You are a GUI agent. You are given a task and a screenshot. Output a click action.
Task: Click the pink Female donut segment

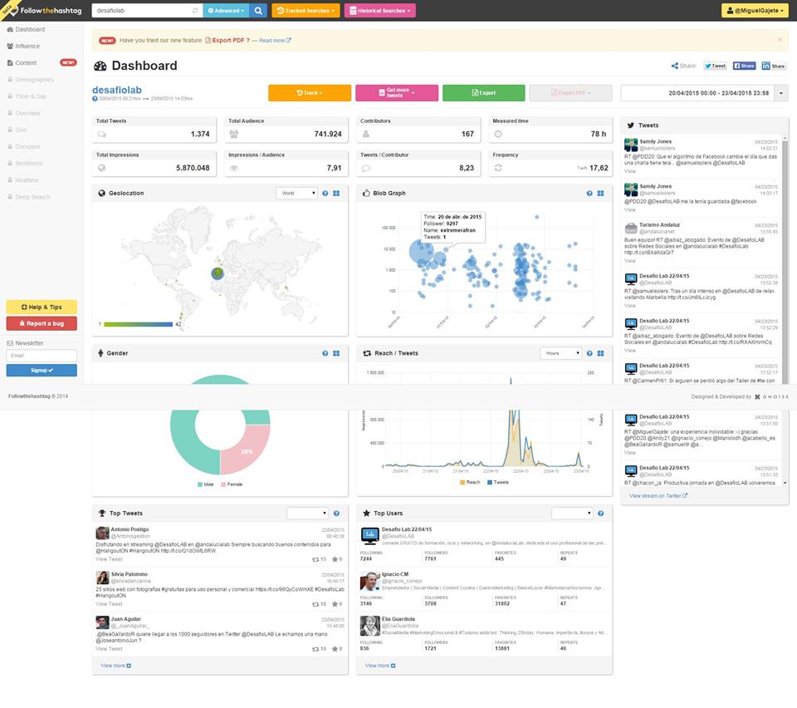(x=246, y=450)
